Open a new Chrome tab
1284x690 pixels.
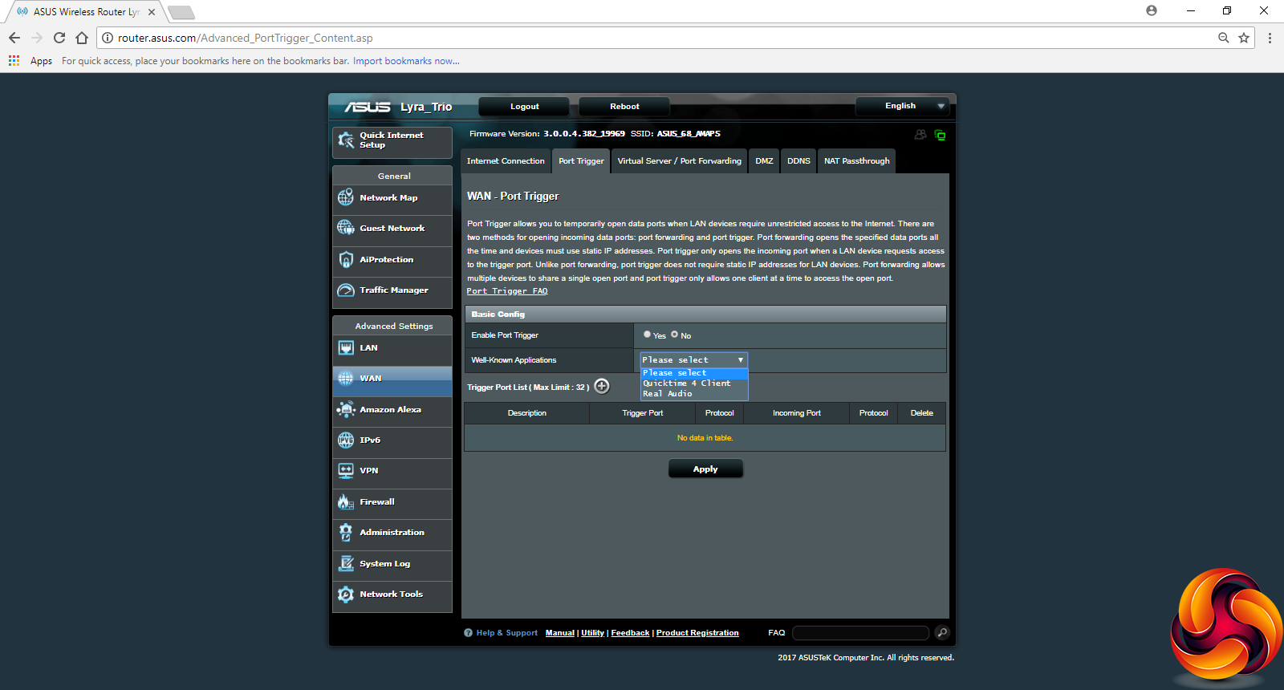(181, 12)
